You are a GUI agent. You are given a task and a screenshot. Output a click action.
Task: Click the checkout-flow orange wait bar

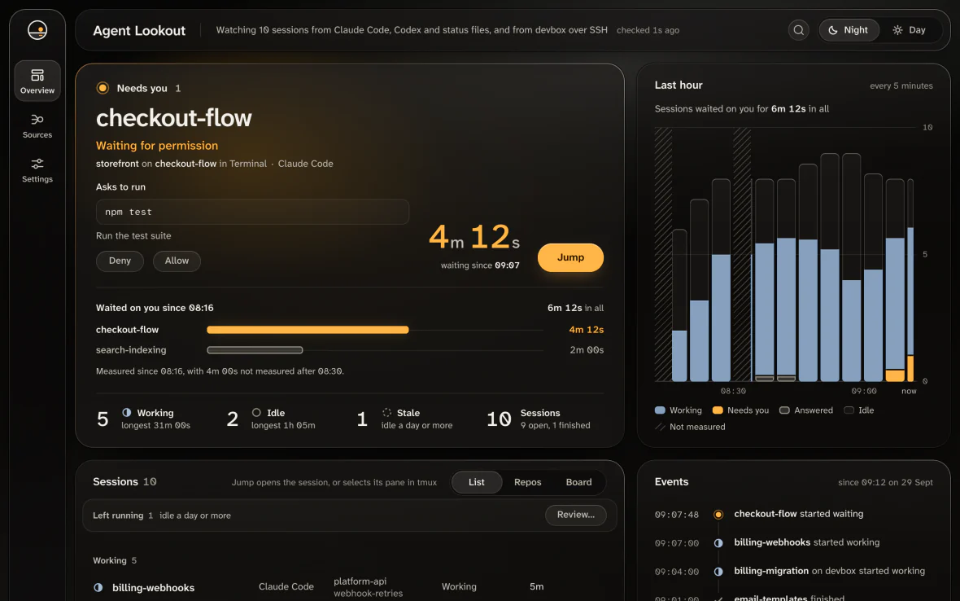[308, 330]
